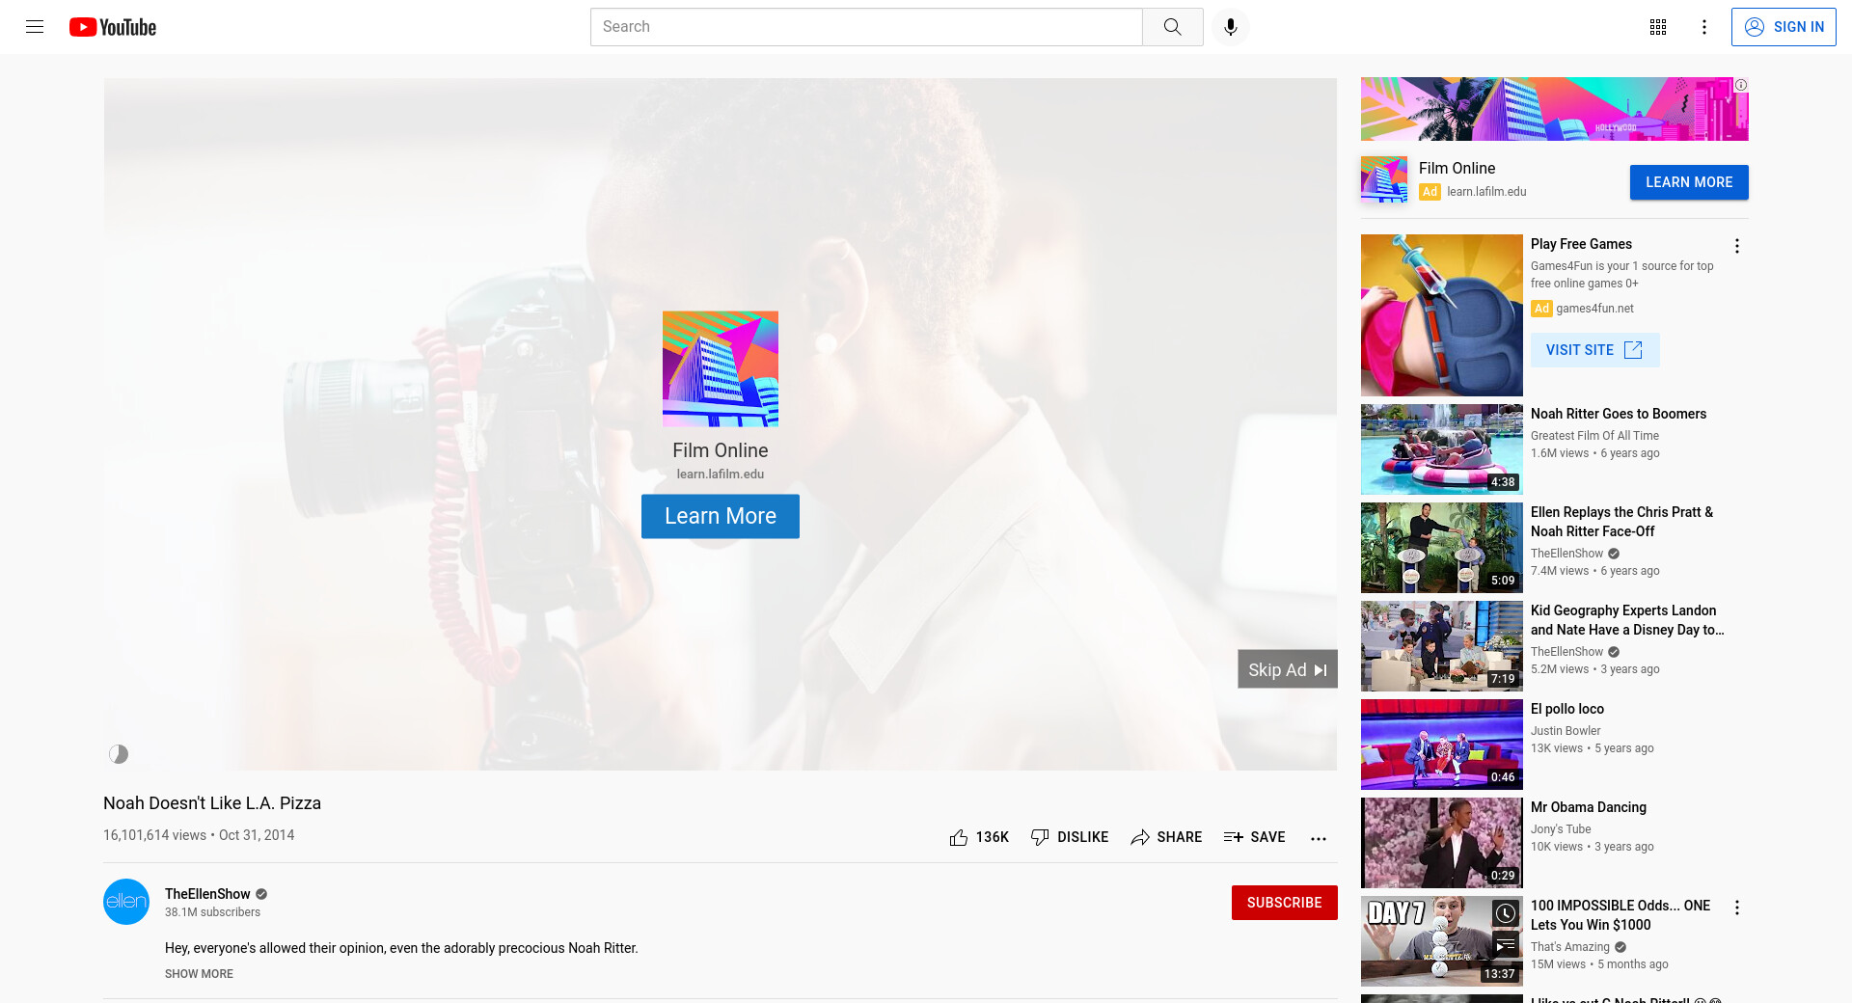Open Ellen Replays the Chris Pratt video
The height and width of the screenshot is (1003, 1852).
click(x=1621, y=522)
